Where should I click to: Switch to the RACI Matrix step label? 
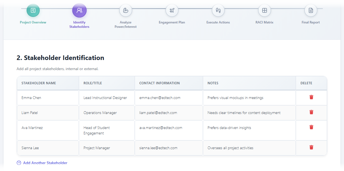(264, 22)
